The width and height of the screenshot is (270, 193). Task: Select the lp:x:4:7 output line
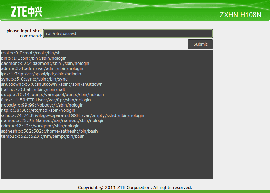(41, 74)
